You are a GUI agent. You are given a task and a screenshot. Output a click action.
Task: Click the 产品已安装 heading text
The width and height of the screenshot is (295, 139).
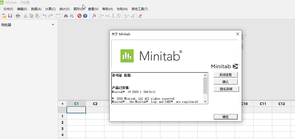(121, 88)
